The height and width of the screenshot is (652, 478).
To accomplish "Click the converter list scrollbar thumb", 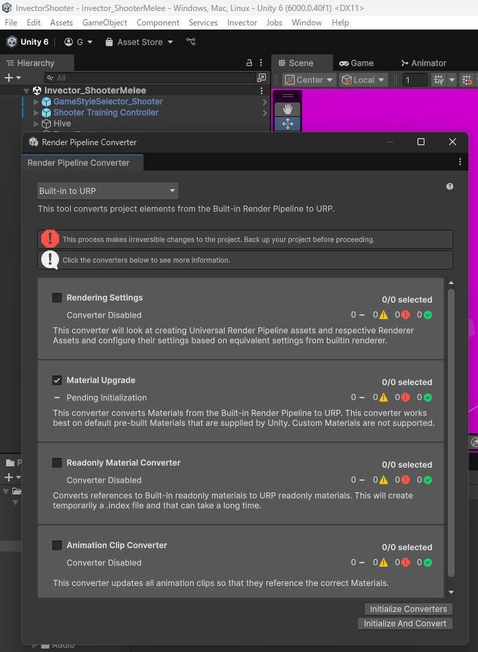I will pyautogui.click(x=451, y=433).
